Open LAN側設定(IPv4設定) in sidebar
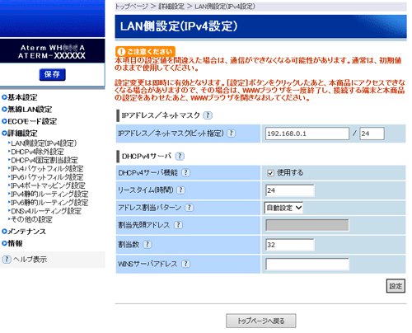412x333 pixels. pos(44,143)
